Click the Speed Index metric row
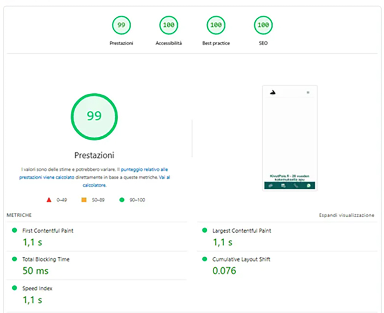The width and height of the screenshot is (384, 313). [x=37, y=288]
